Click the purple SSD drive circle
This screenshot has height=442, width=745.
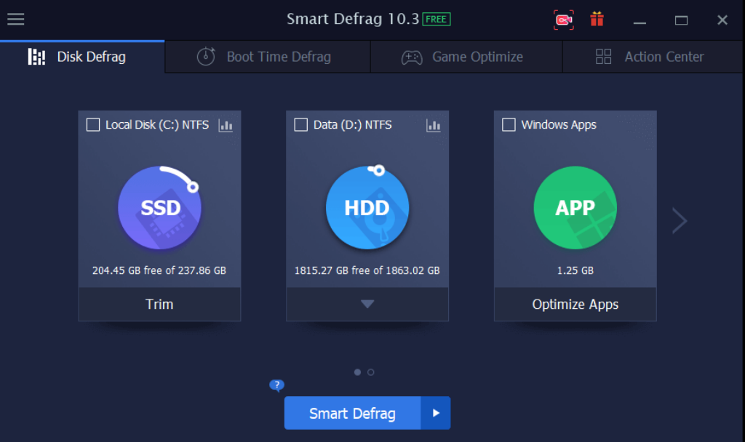point(159,207)
